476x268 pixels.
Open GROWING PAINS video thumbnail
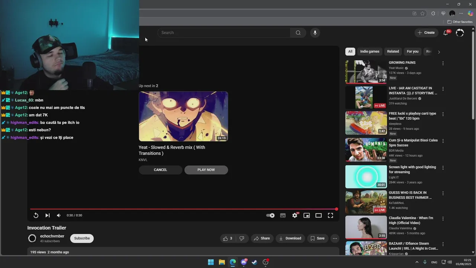tap(366, 72)
